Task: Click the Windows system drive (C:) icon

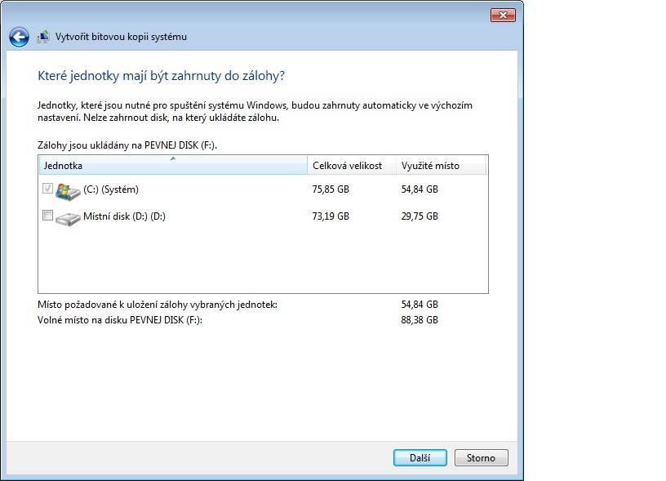Action: (x=68, y=191)
